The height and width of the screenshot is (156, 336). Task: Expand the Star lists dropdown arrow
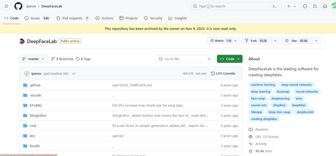pyautogui.click(x=316, y=41)
